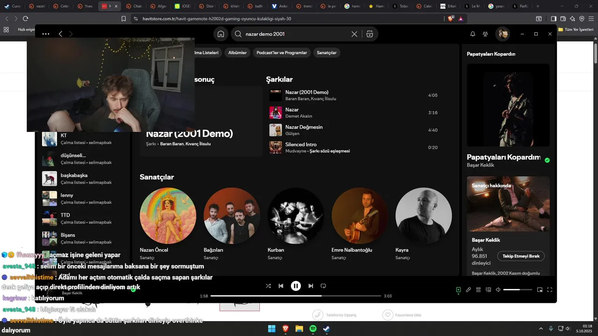This screenshot has width=598, height=336.
Task: Open the Bişans playlist
Action: point(83,238)
